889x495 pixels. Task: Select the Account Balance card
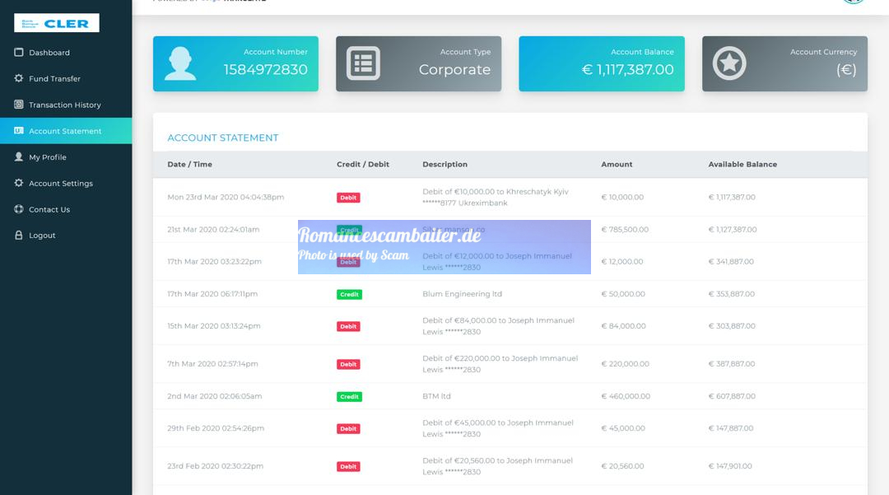(x=602, y=63)
